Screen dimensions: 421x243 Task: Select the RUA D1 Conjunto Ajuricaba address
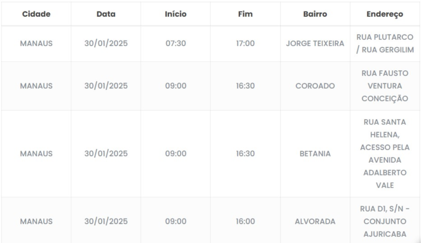point(385,222)
